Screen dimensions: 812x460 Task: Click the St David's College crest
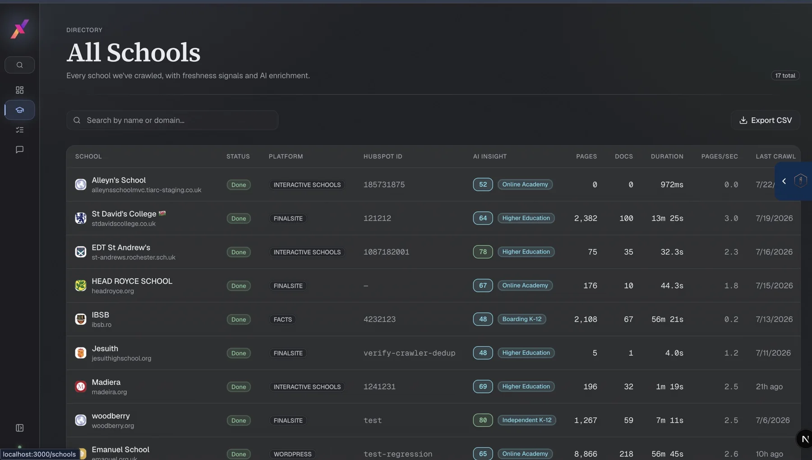[81, 218]
